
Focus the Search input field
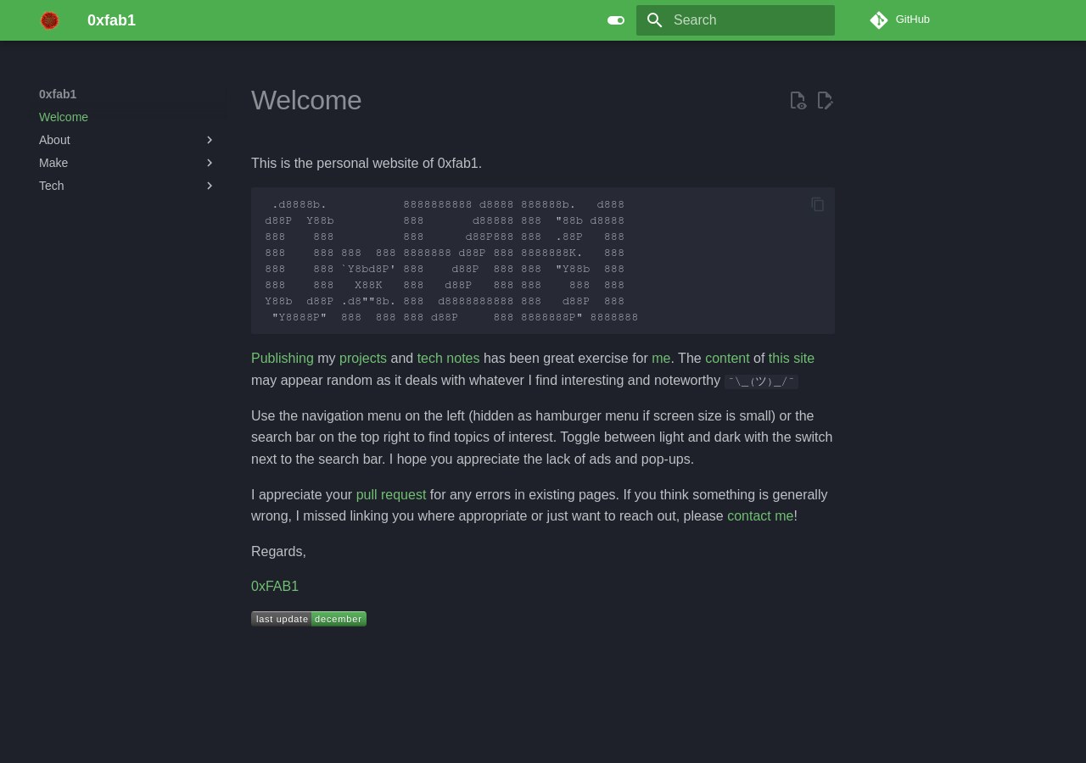[x=747, y=20]
